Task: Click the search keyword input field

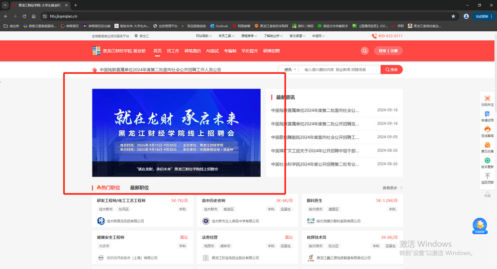Action: (341, 70)
